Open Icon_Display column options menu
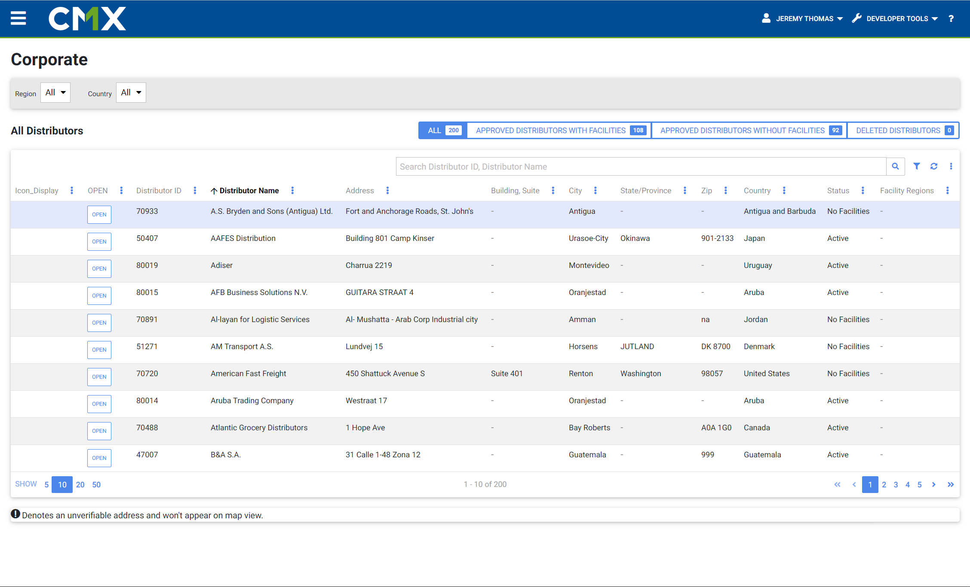 point(72,191)
